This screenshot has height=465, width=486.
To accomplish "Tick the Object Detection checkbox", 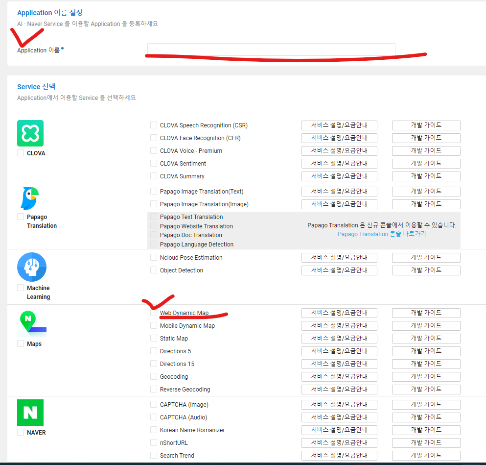I will point(153,270).
